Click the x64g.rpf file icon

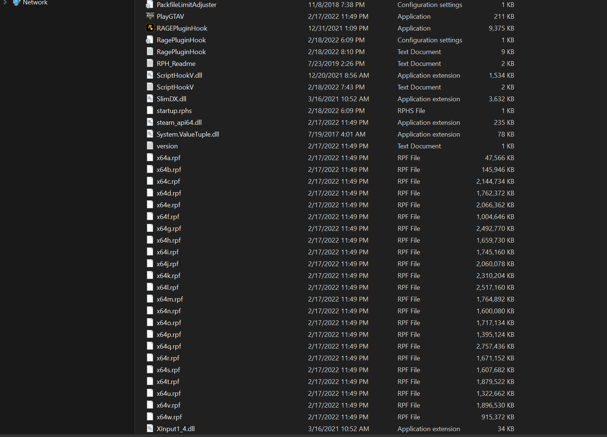[150, 228]
